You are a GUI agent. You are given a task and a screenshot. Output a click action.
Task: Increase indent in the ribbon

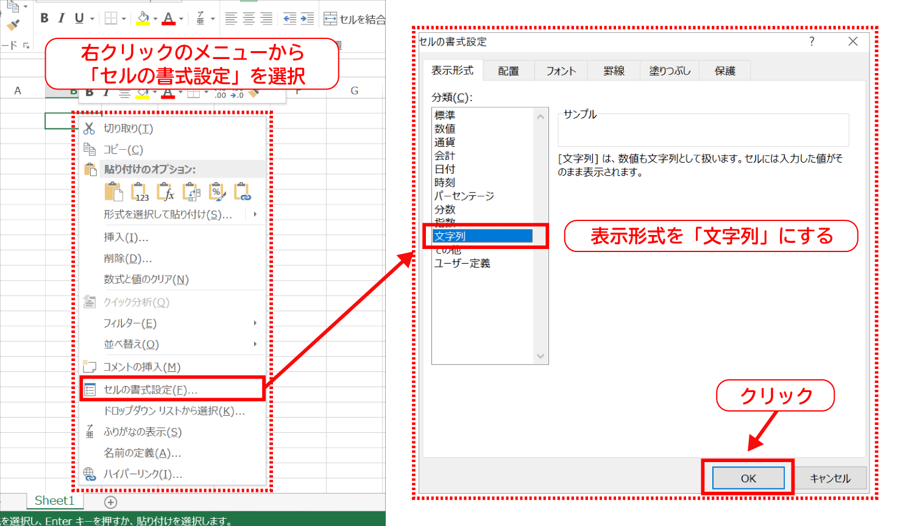point(308,19)
